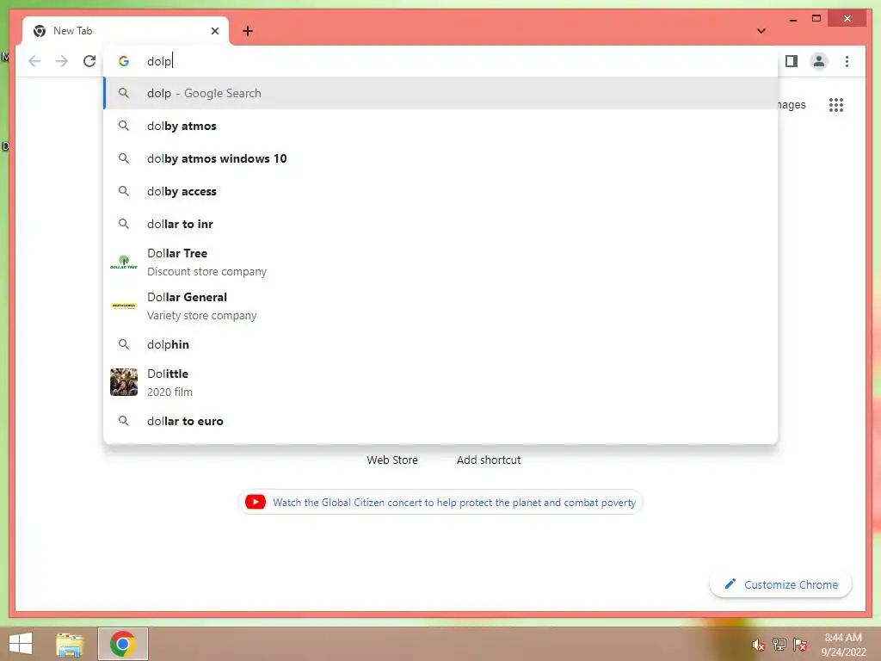The image size is (881, 661).
Task: Click the Dolittle film thumbnail
Action: tap(124, 382)
